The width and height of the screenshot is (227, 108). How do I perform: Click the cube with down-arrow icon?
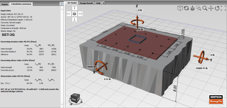pos(192,8)
